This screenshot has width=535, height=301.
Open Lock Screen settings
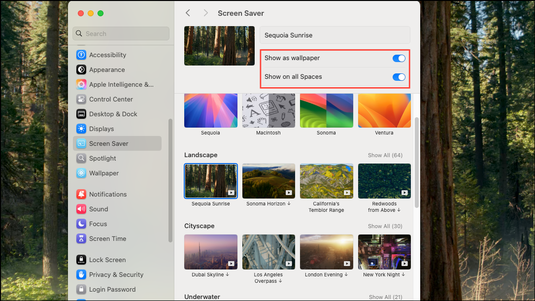pos(117,260)
